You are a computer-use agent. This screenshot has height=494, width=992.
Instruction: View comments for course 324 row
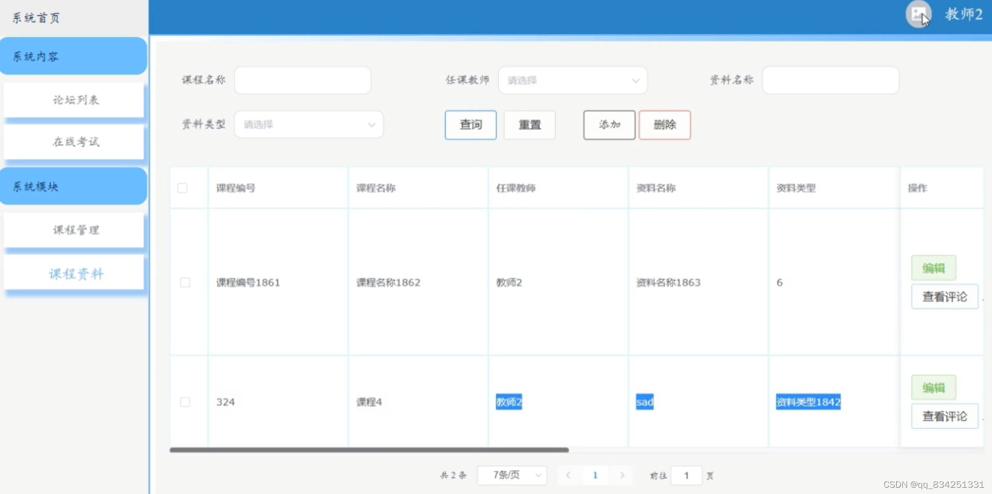(x=945, y=416)
